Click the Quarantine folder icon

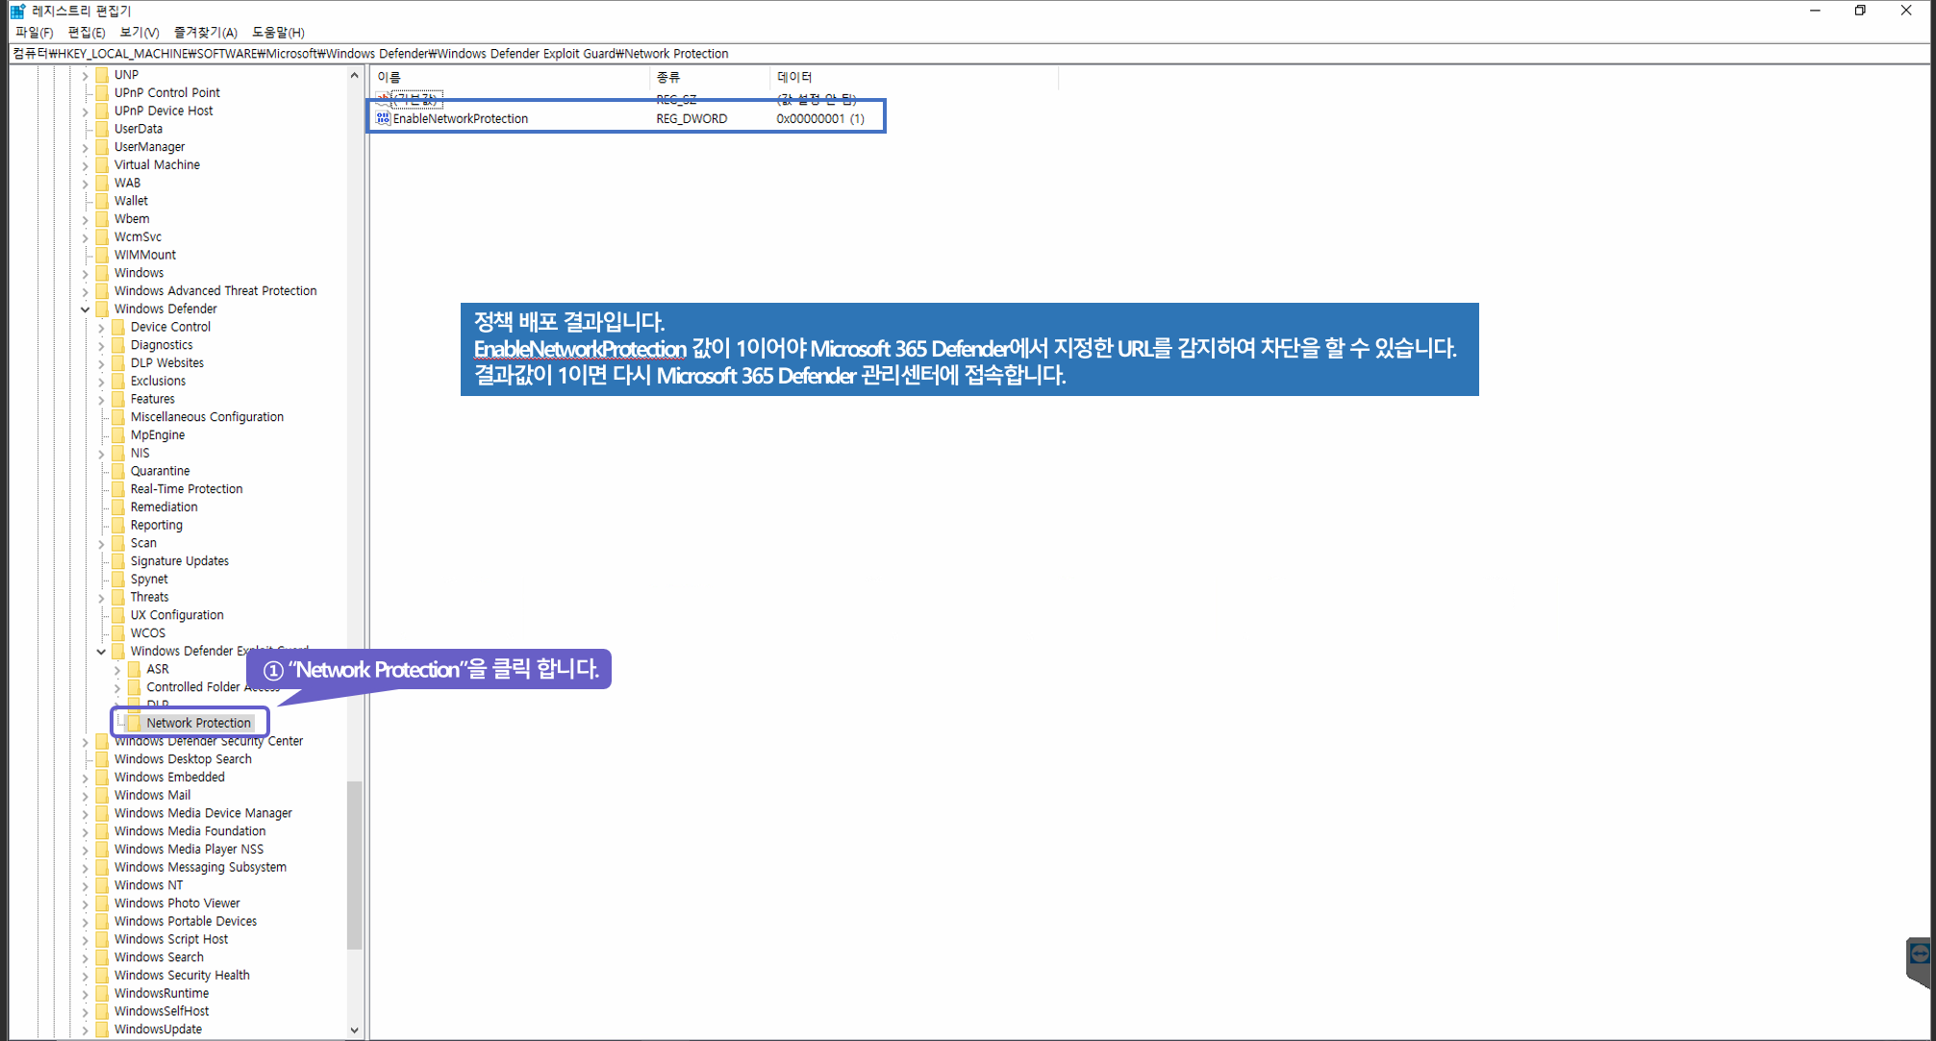point(118,471)
